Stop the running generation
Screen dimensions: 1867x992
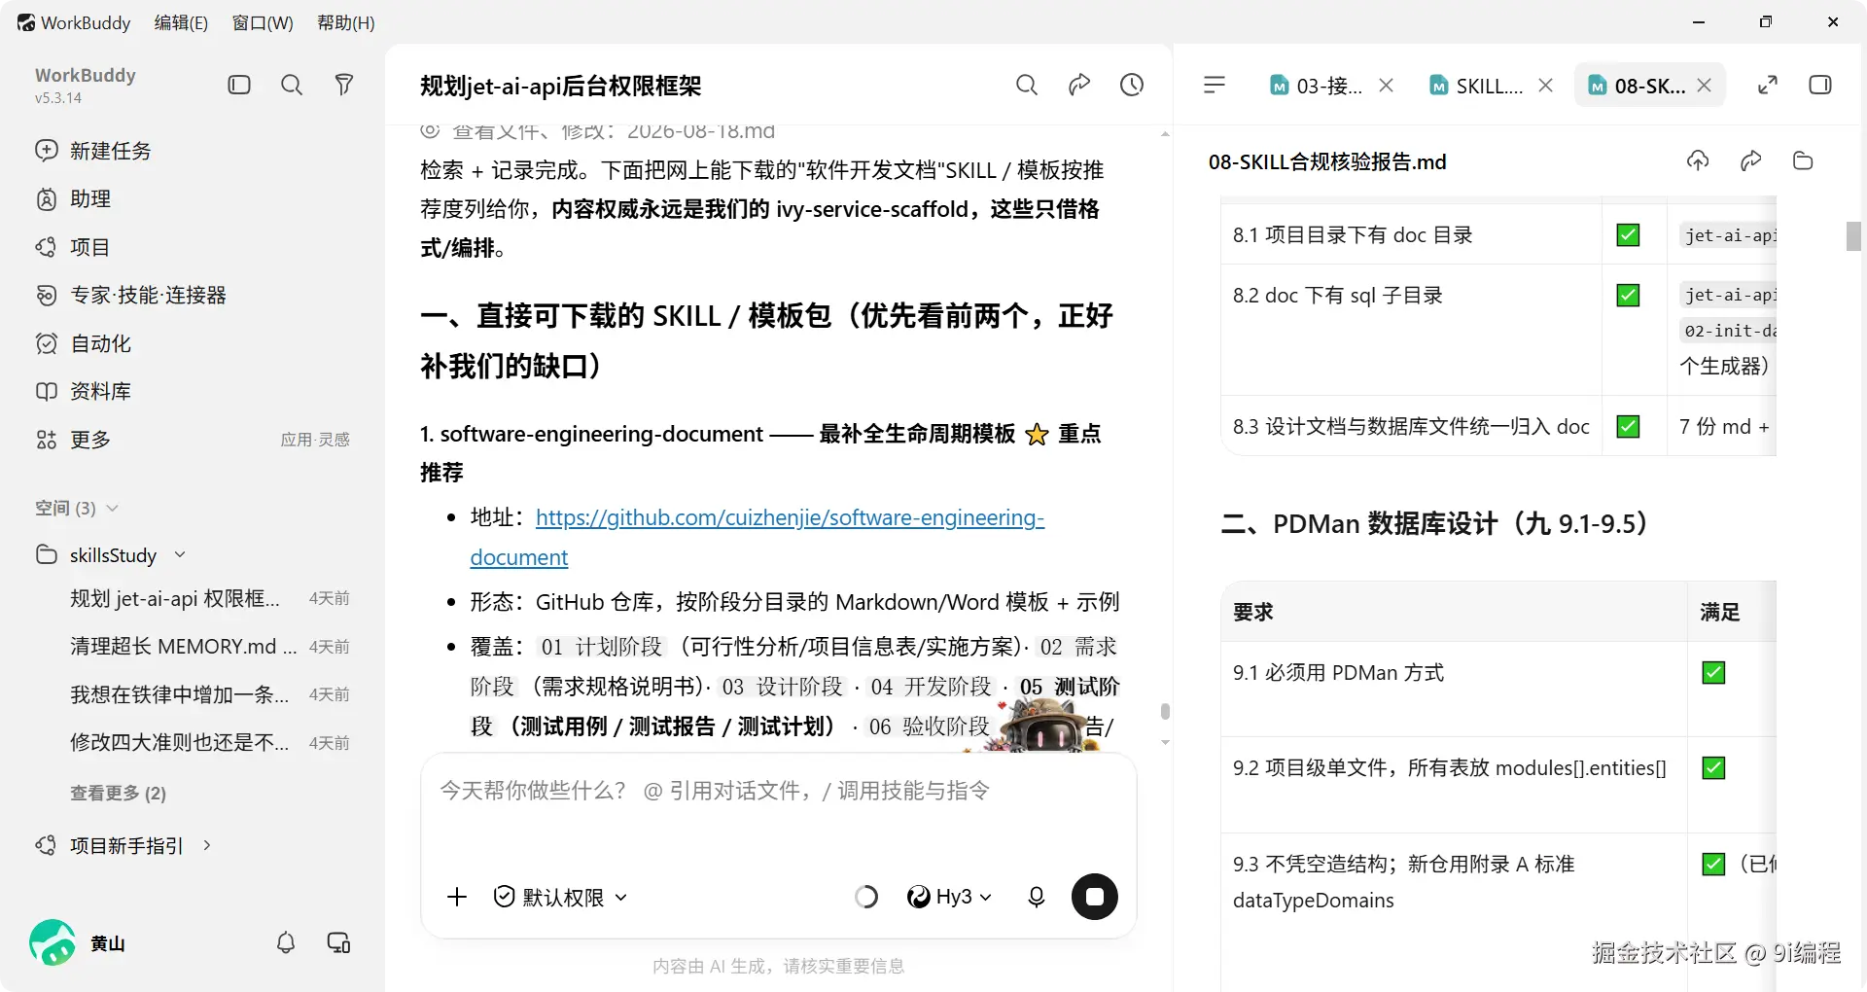tap(1095, 897)
